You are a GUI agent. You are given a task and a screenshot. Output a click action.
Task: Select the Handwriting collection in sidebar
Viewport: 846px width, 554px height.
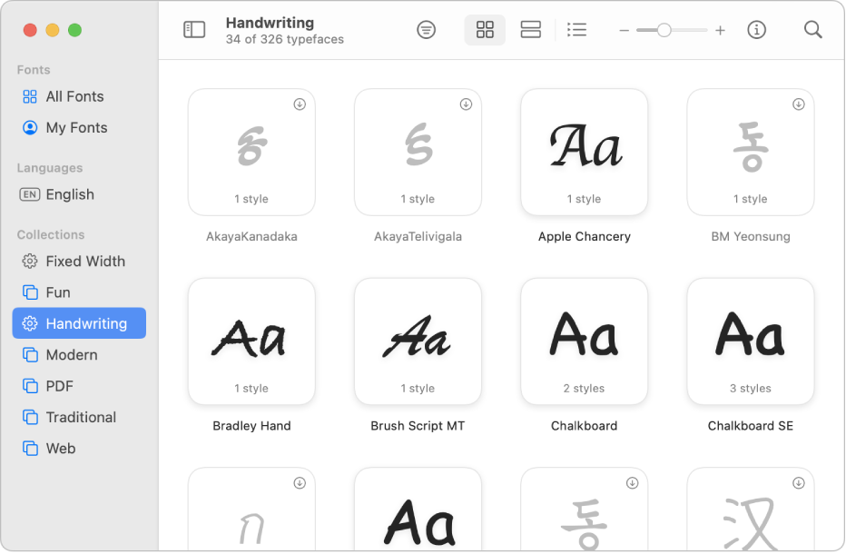pyautogui.click(x=79, y=323)
